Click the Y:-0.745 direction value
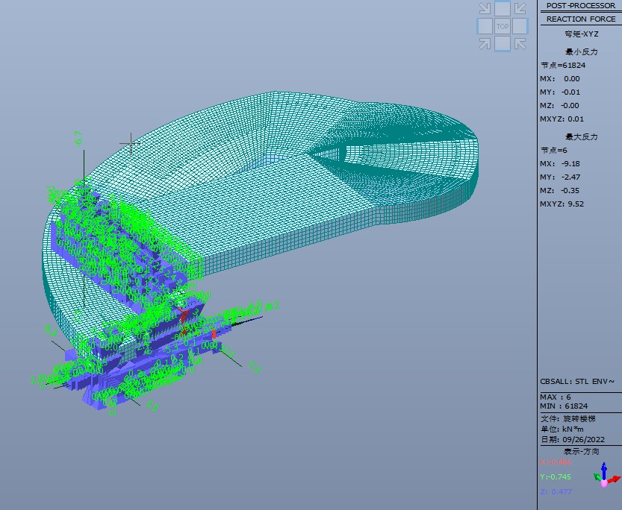622x510 pixels. [x=556, y=476]
